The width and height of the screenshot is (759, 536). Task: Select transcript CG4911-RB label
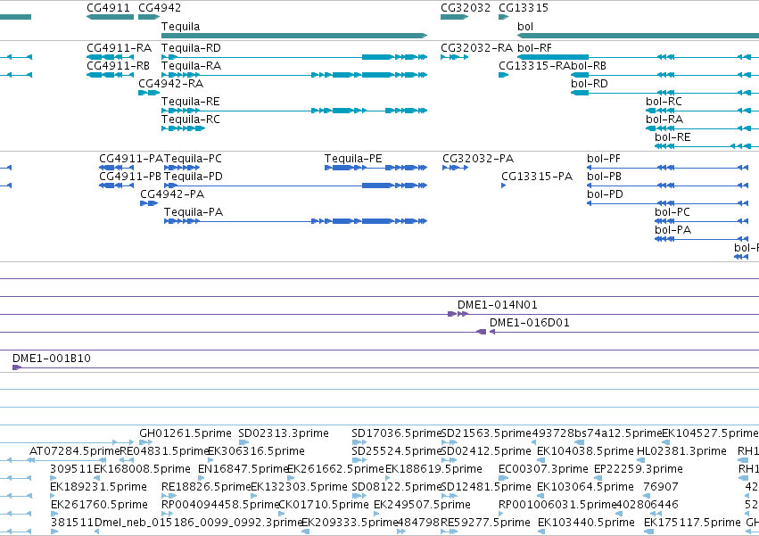coord(118,66)
